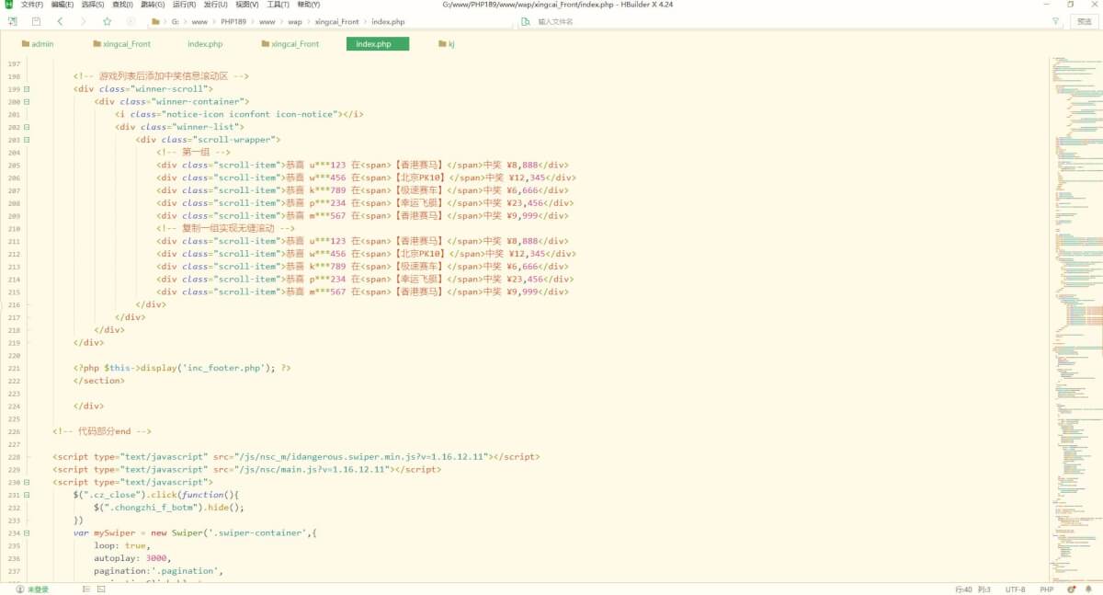Click the new file icon in toolbar
1103x595 pixels.
click(x=12, y=21)
